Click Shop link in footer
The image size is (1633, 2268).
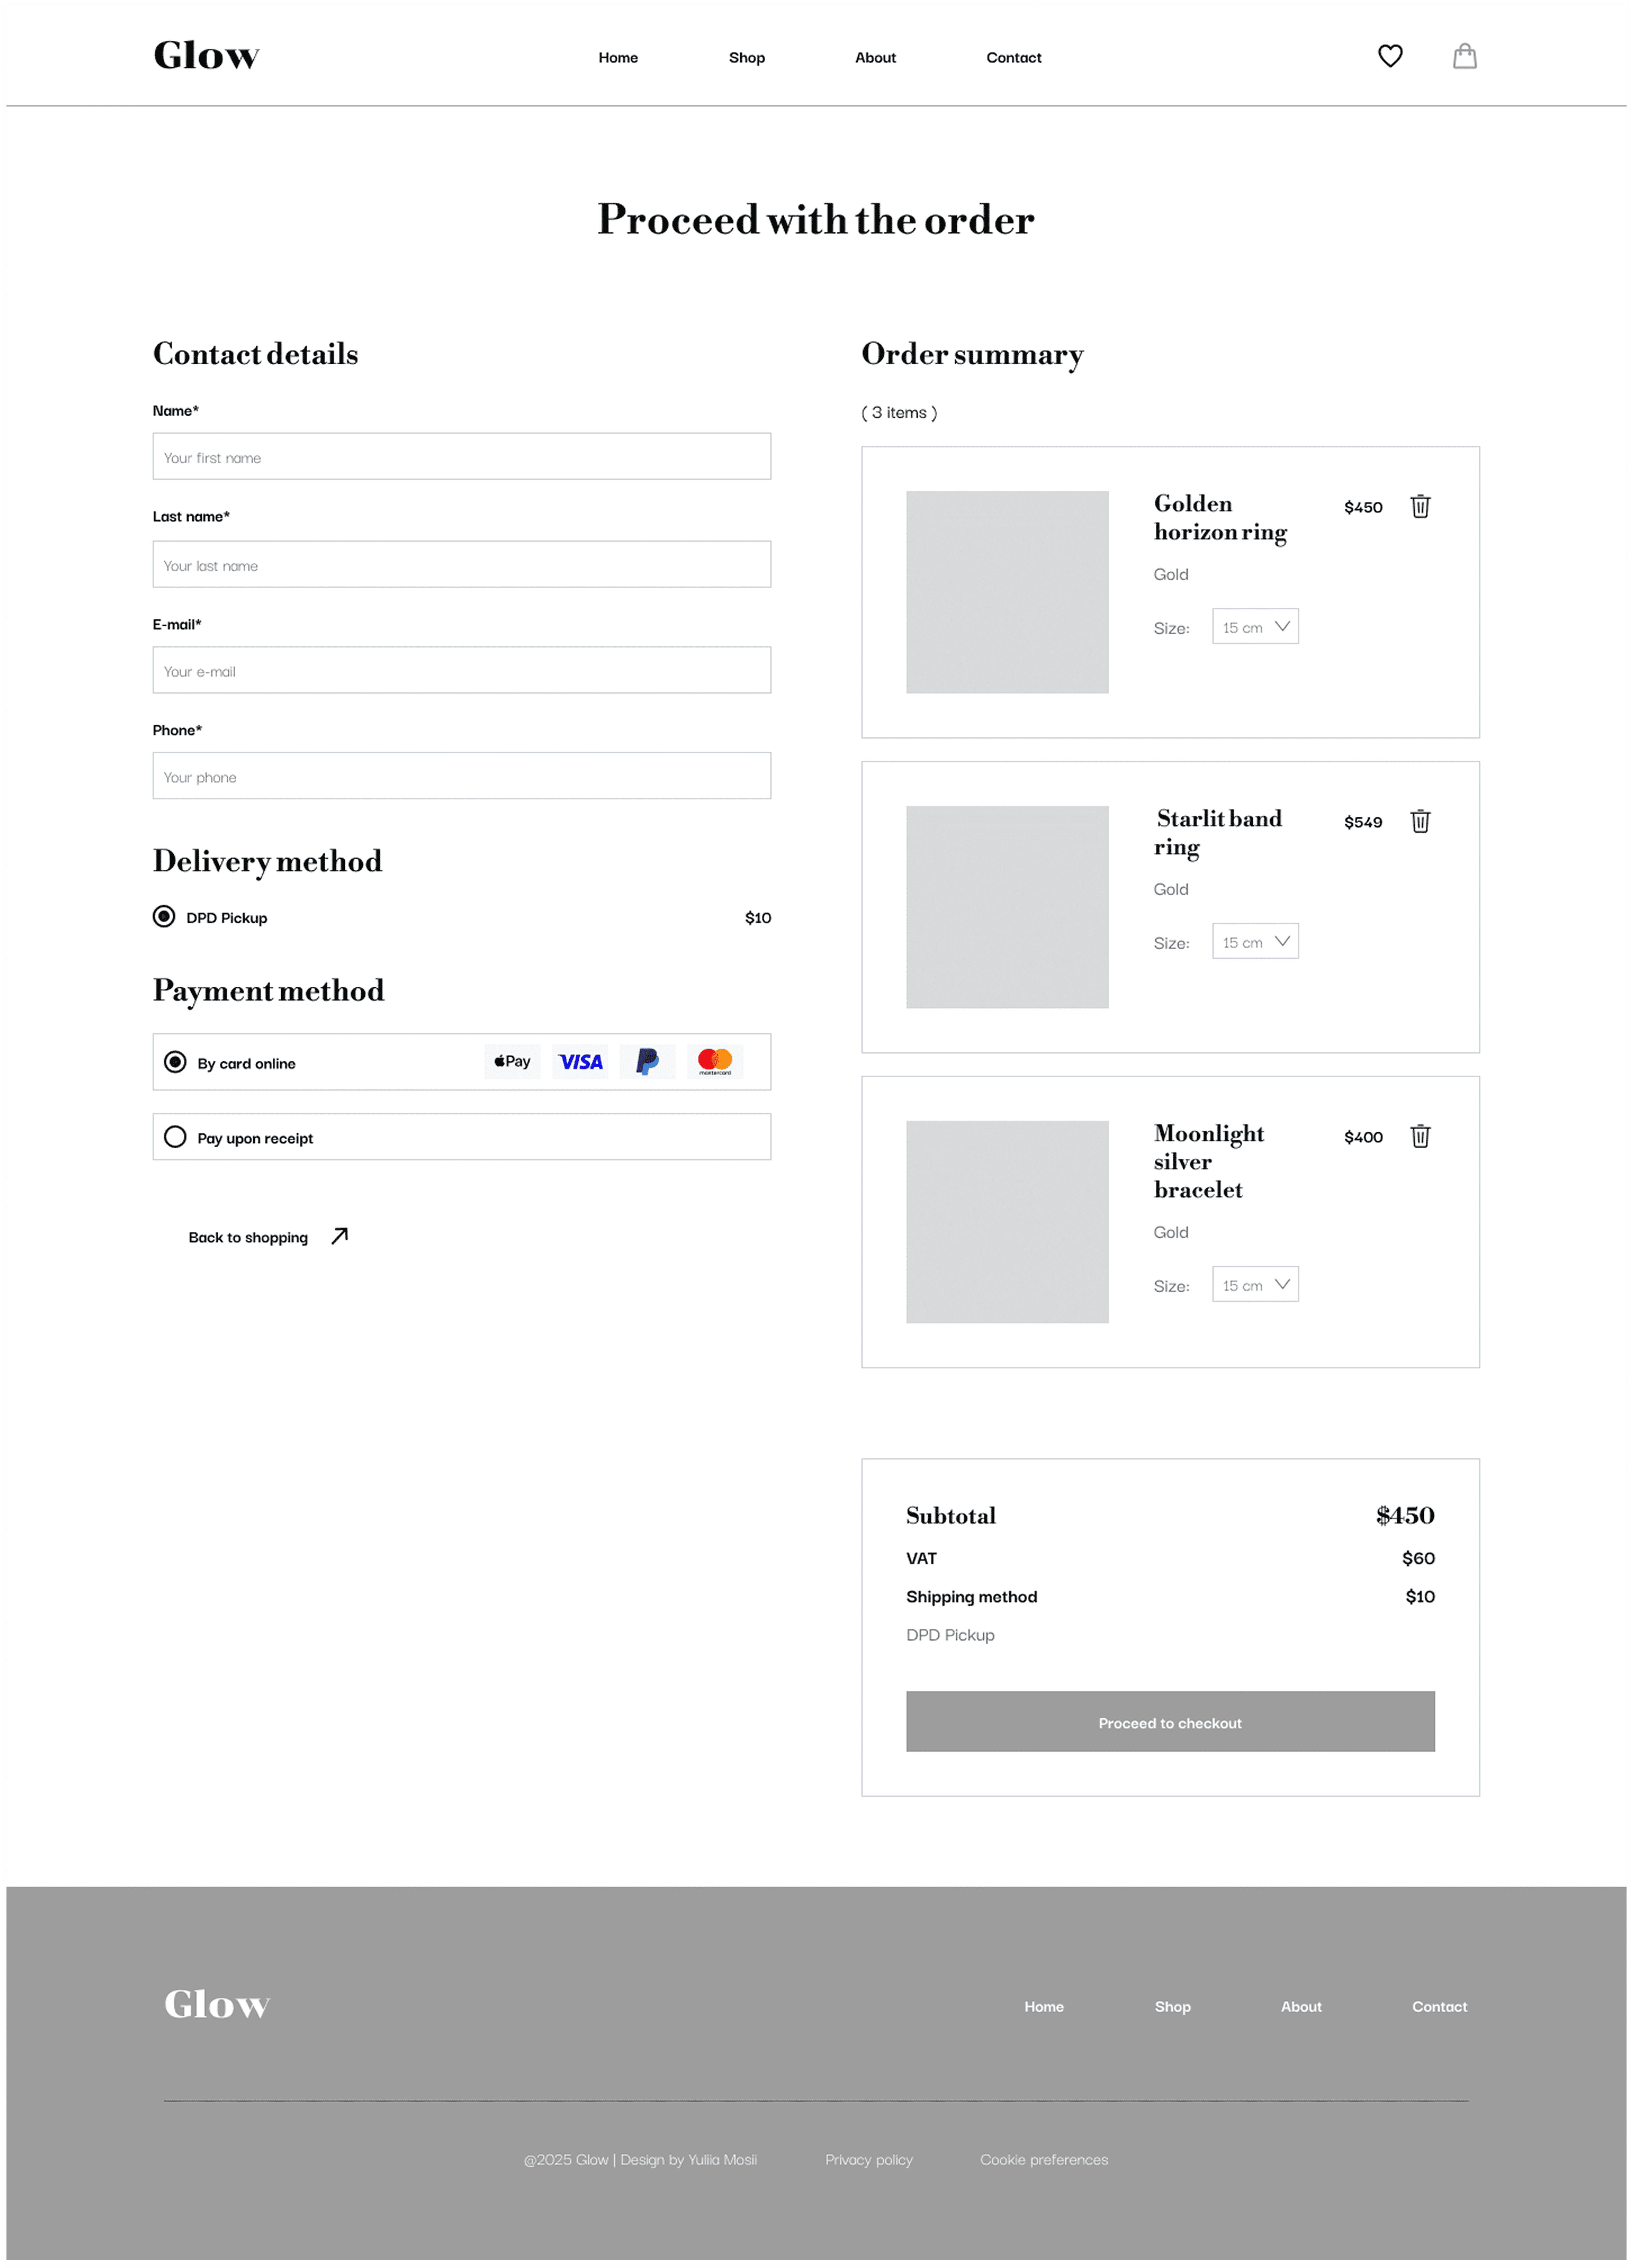[1173, 2007]
